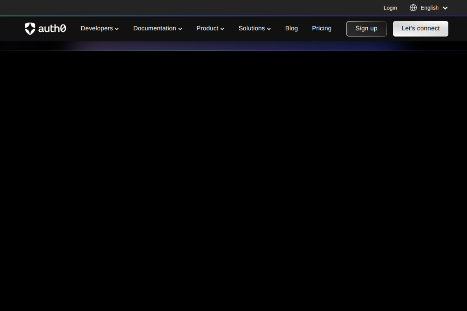Screen dimensions: 467x311
Task: Click the chevron arrow beside Documentation
Action: [x=180, y=29]
